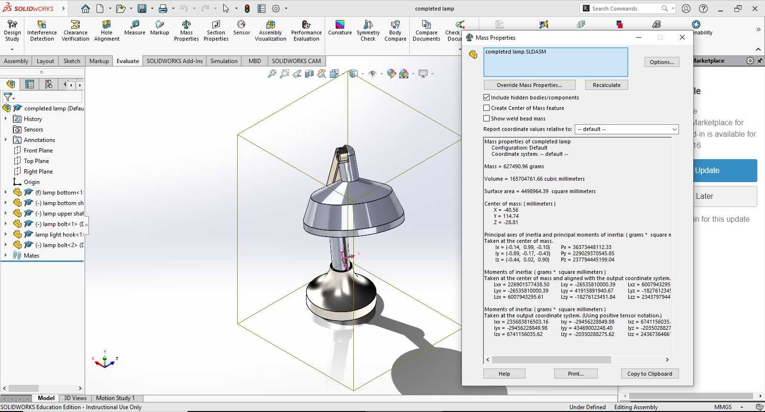Screen dimensions: 765x412
Task: Check Show weld bead mass
Action: (x=487, y=119)
